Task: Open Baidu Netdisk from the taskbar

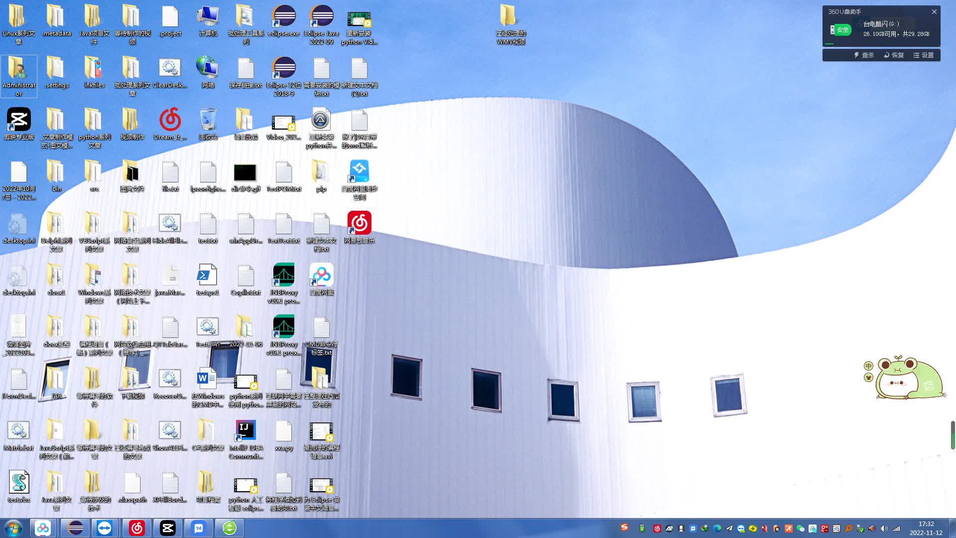Action: click(43, 528)
